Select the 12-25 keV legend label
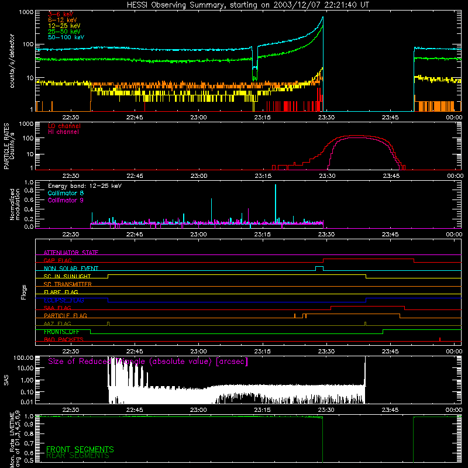Screen dimensions: 468x468 (64, 26)
